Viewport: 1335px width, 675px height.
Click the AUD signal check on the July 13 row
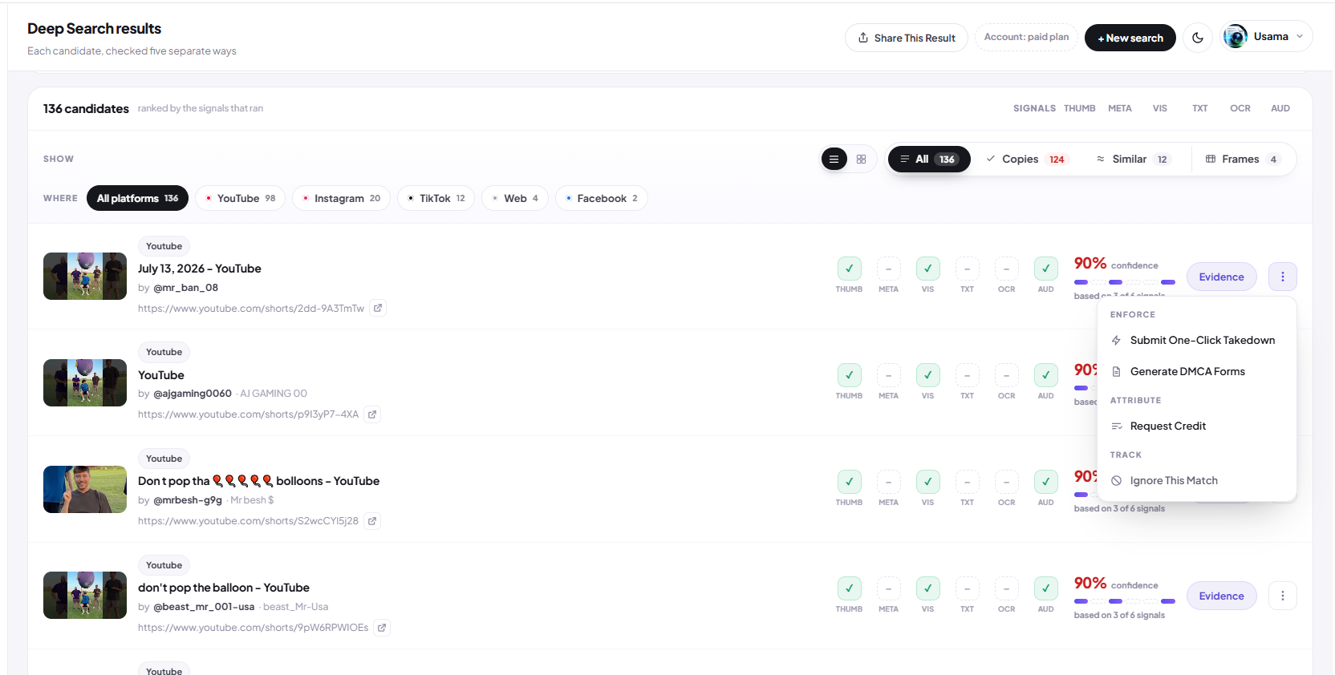click(x=1045, y=269)
